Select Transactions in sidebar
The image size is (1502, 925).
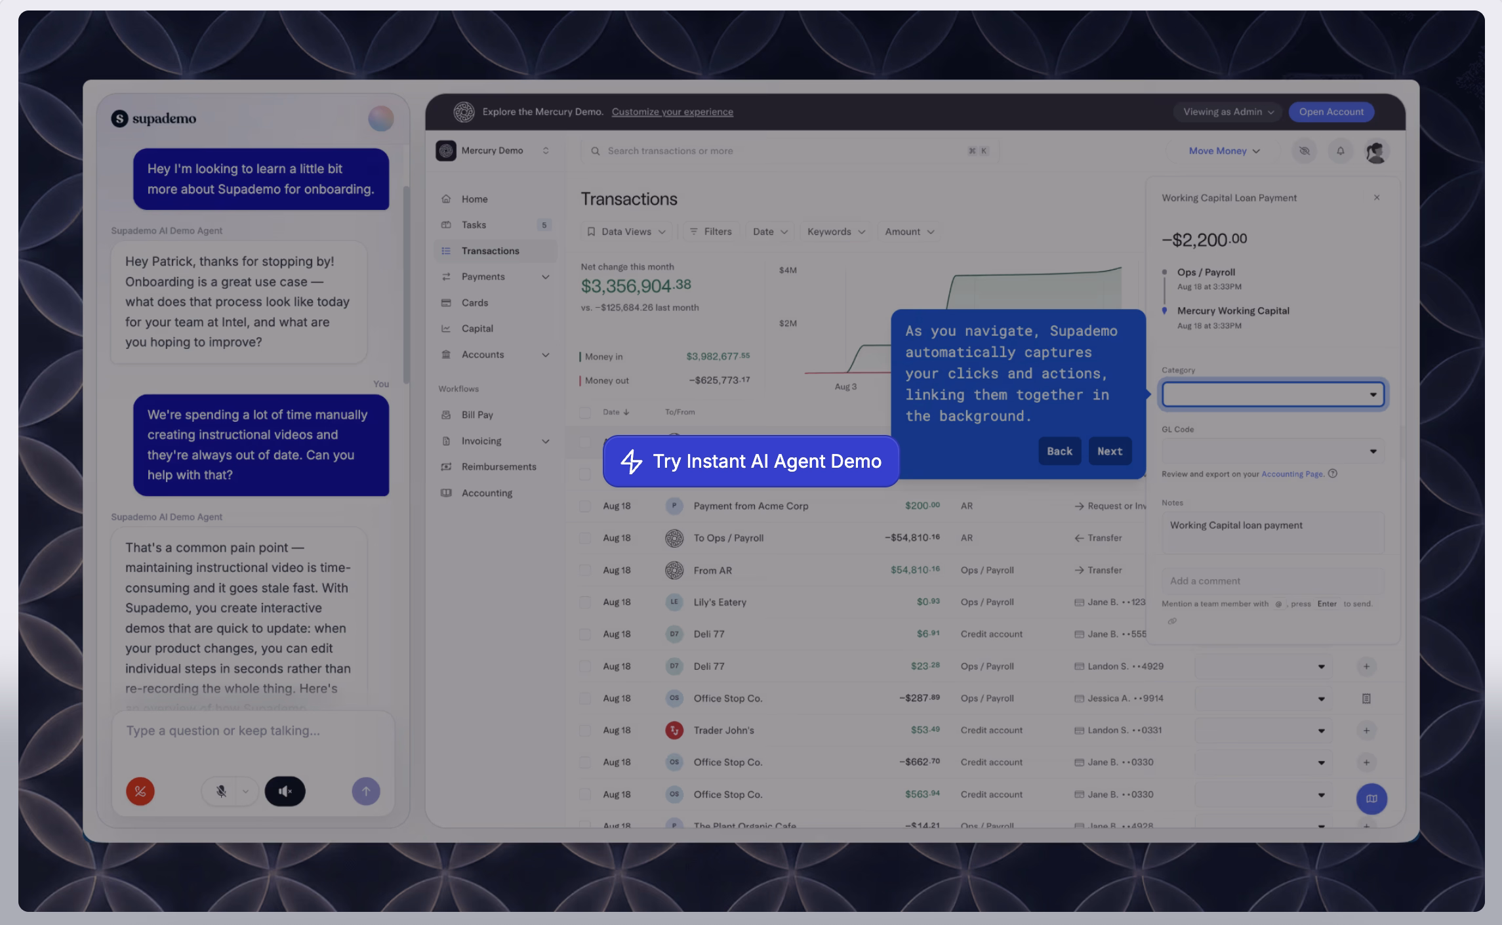coord(495,251)
